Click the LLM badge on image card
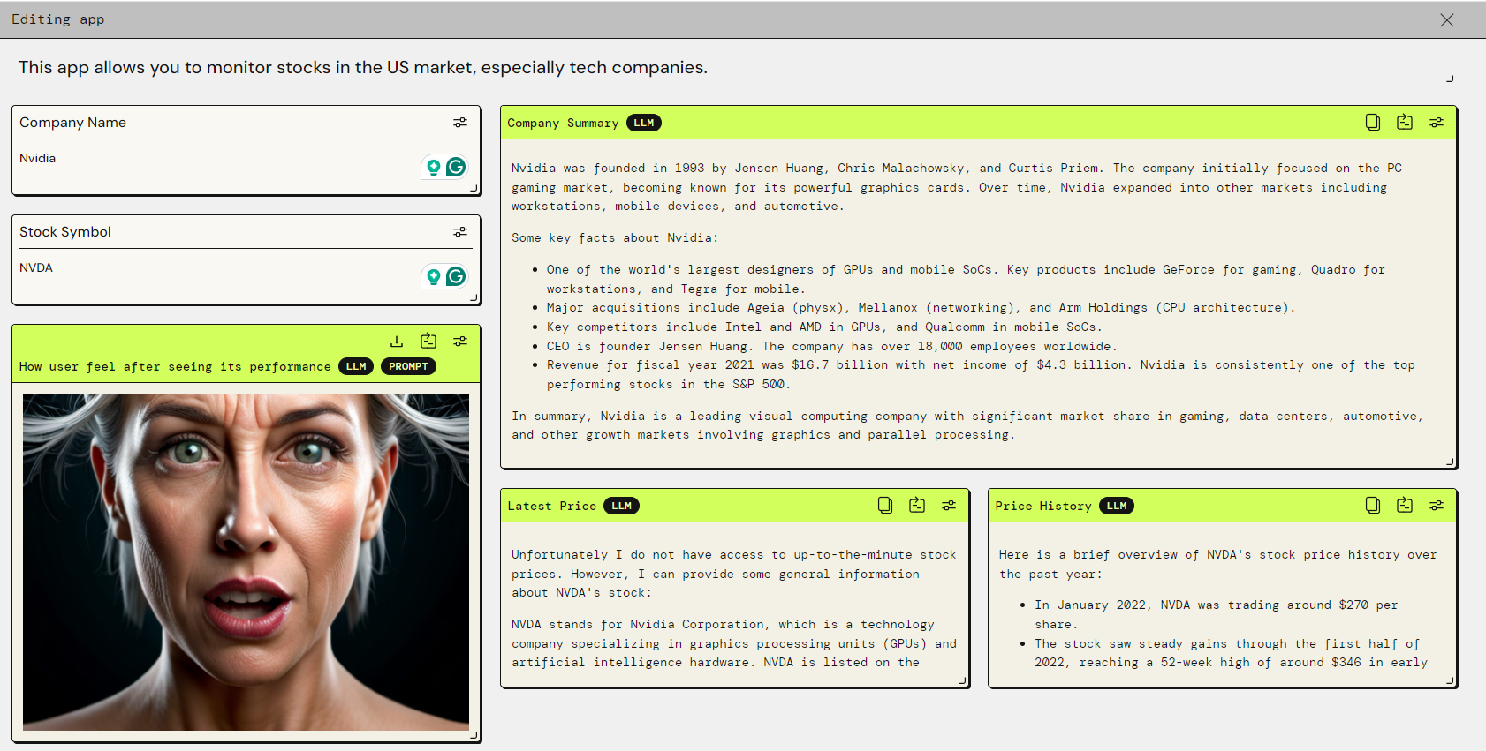 [x=356, y=366]
